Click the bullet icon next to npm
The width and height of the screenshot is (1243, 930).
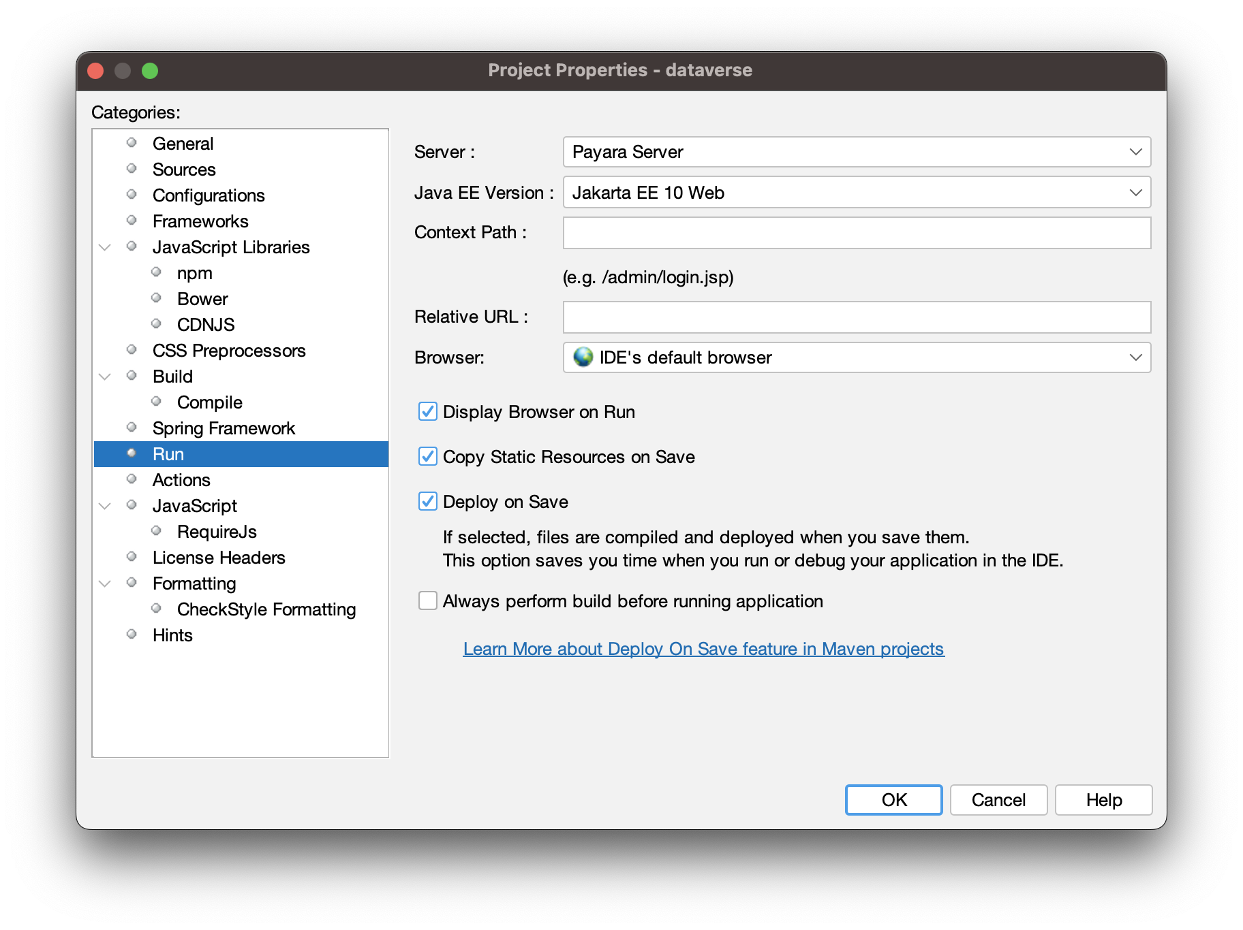156,272
